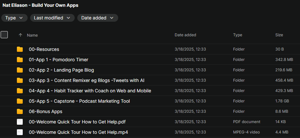
Task: Open 05-App 5 Capstone Podcast Marketing Tool folder
Action: 79,101
